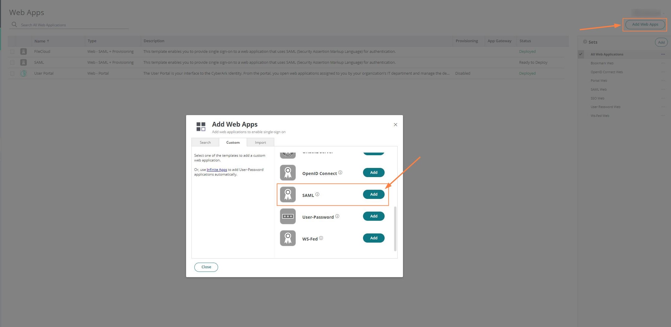Open options menu for All Web Applications set
Image resolution: width=671 pixels, height=327 pixels.
pos(663,54)
